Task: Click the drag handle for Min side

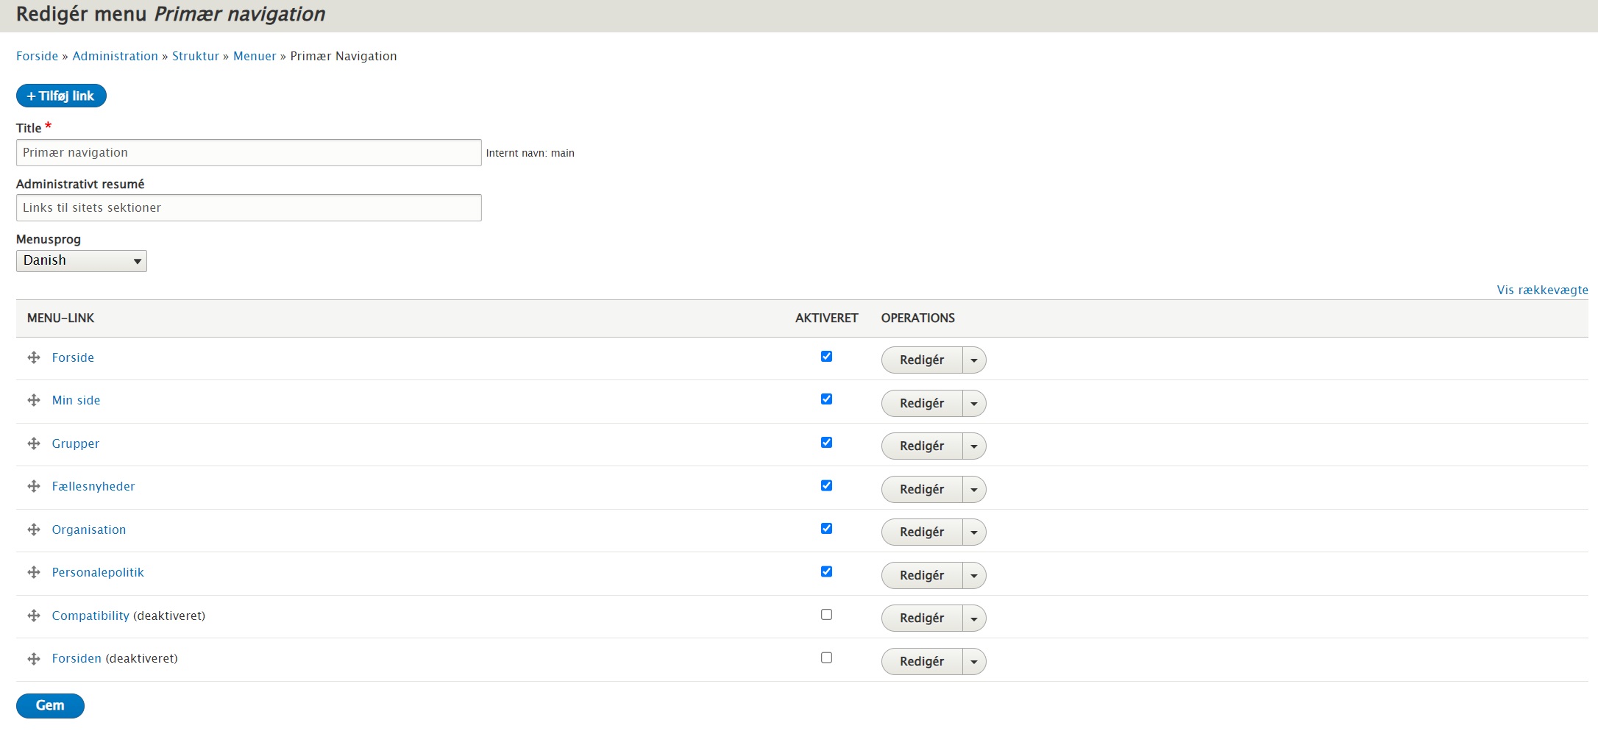Action: click(34, 401)
